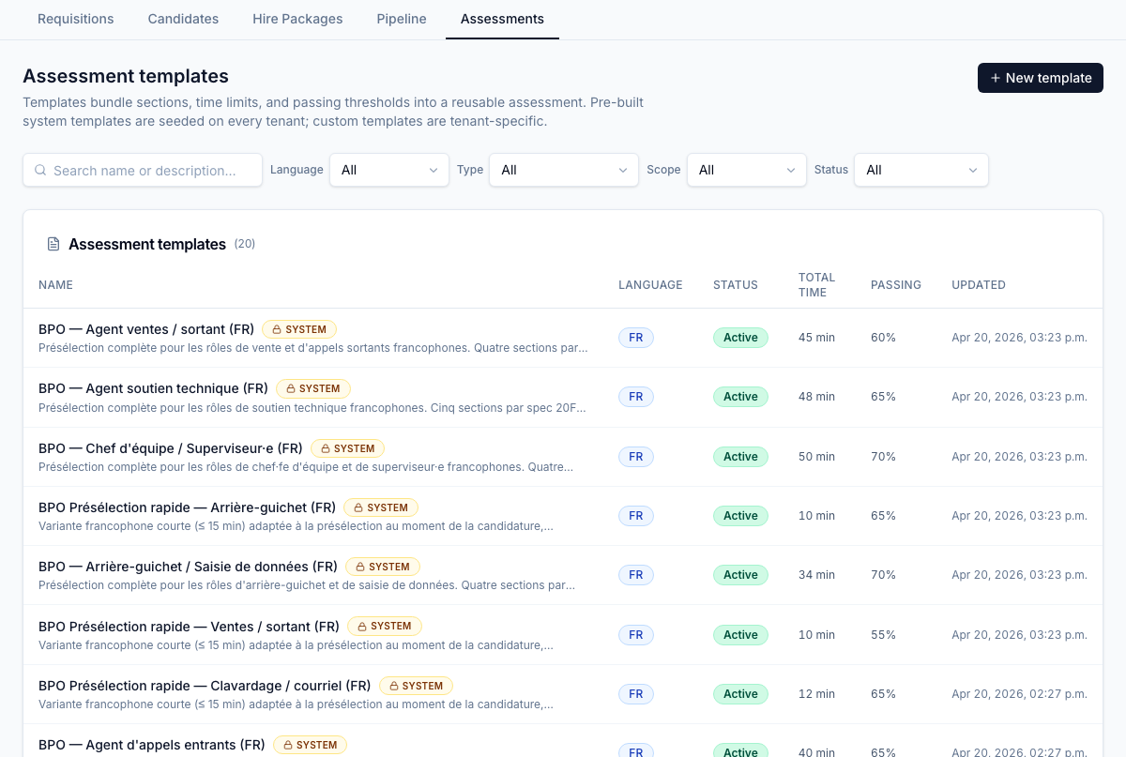Click Active status in Chef d'équipe row

pos(740,457)
